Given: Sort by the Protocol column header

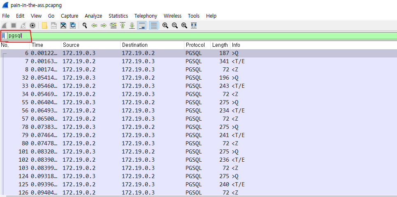Looking at the screenshot, I should click(x=197, y=45).
